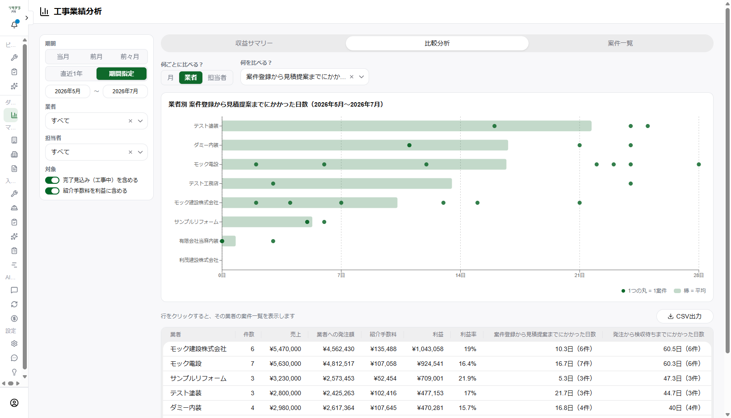Open the sparkle icon under the 入… section

click(14, 236)
